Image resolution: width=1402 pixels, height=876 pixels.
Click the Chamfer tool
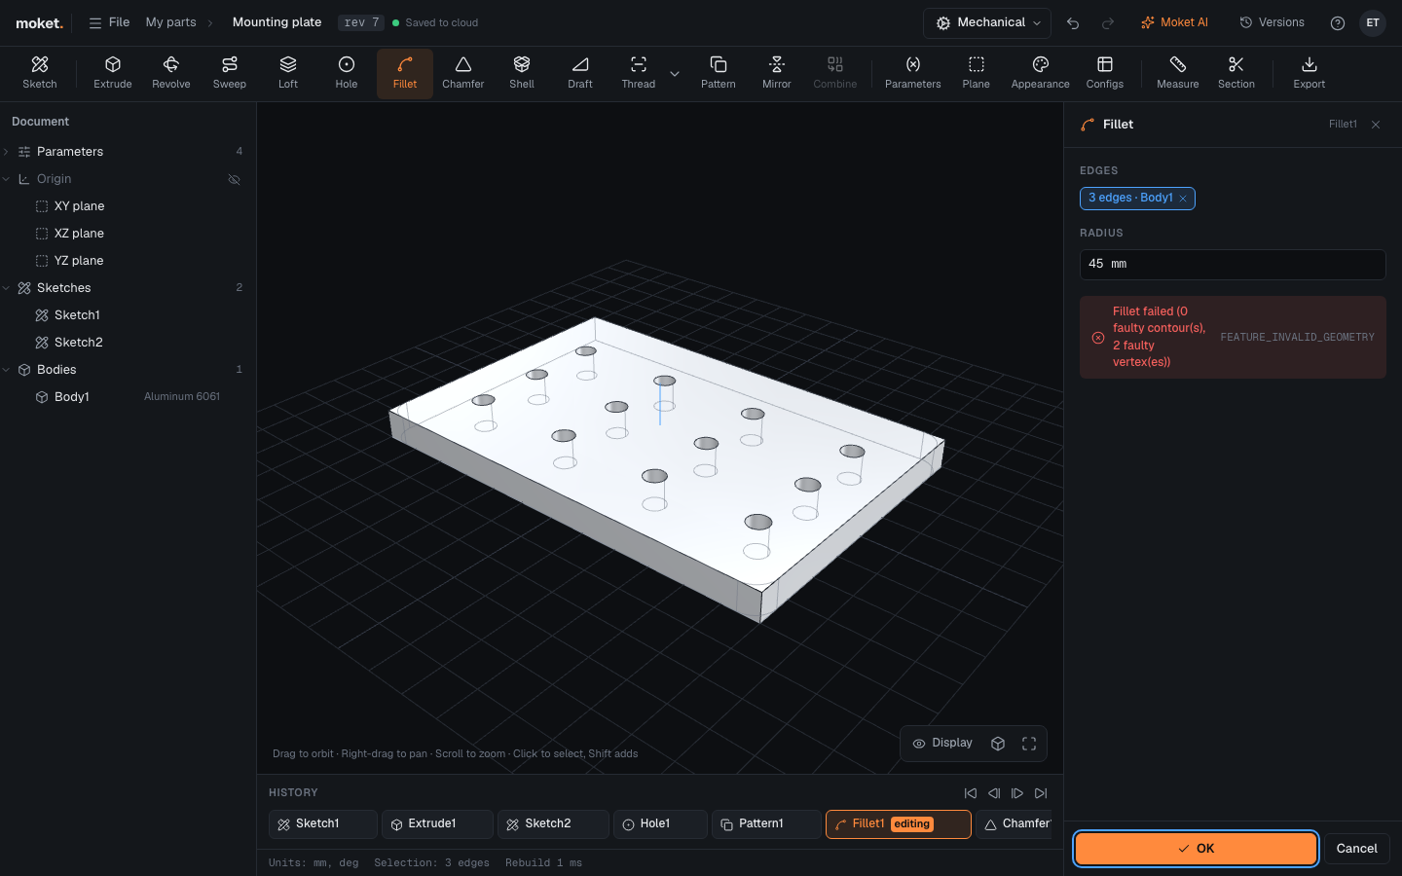coord(463,73)
